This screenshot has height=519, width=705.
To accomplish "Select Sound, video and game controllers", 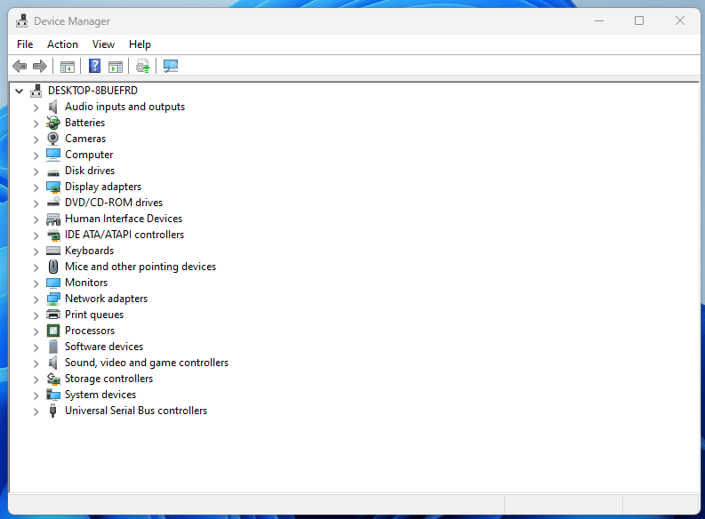I will 146,363.
